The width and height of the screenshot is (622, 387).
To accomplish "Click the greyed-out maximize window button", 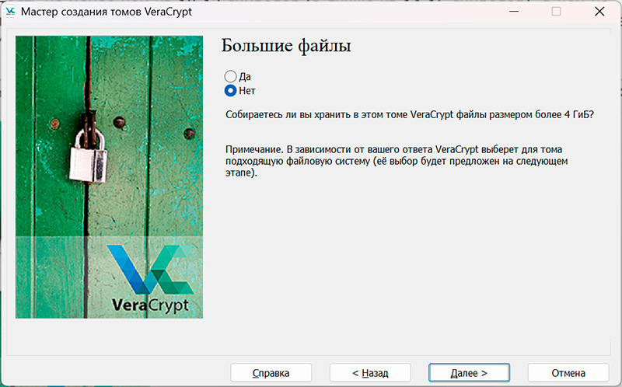I will point(556,12).
